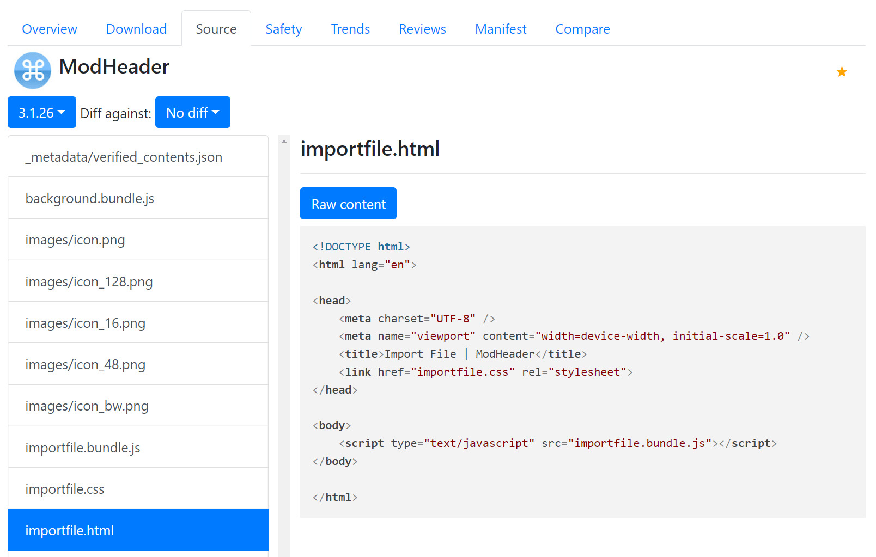Select images/icon_bw.png file
The height and width of the screenshot is (557, 876).
[x=138, y=406]
